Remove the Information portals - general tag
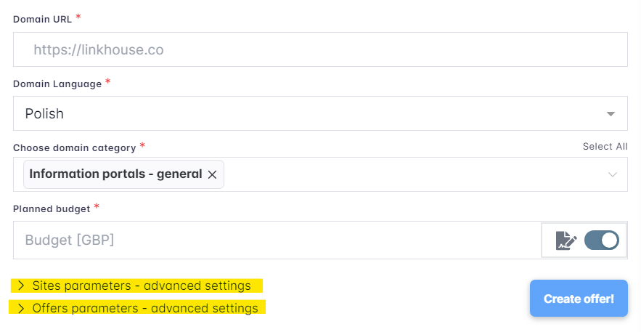The height and width of the screenshot is (332, 641). (x=213, y=174)
